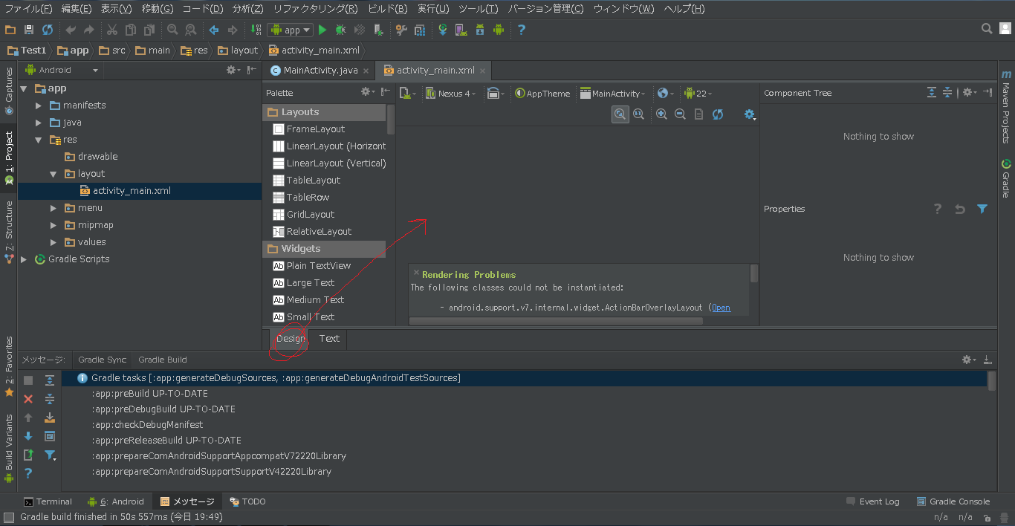Screen dimensions: 1015x526
Task: Open the リファクタリング(R) menu
Action: tap(315, 9)
